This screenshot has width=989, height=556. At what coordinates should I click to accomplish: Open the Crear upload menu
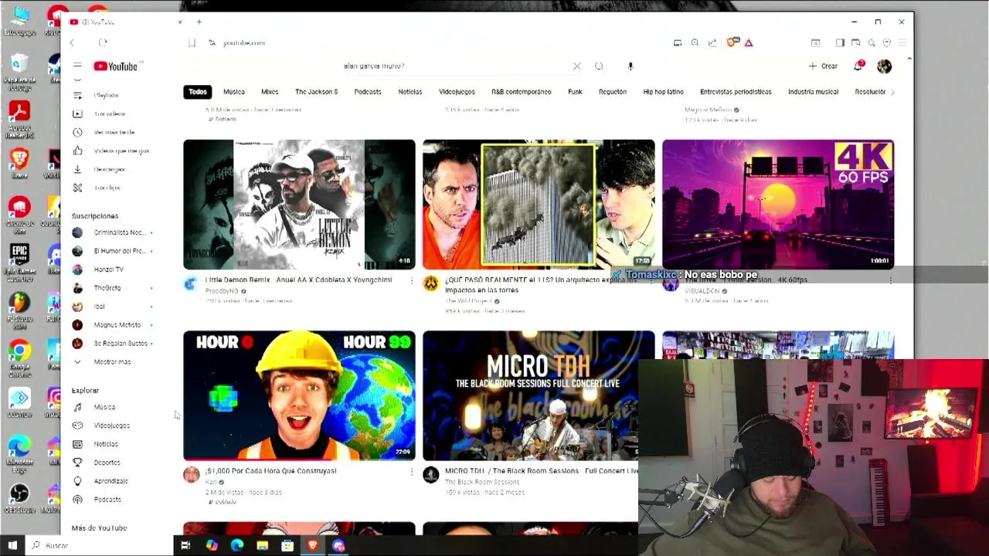[824, 66]
